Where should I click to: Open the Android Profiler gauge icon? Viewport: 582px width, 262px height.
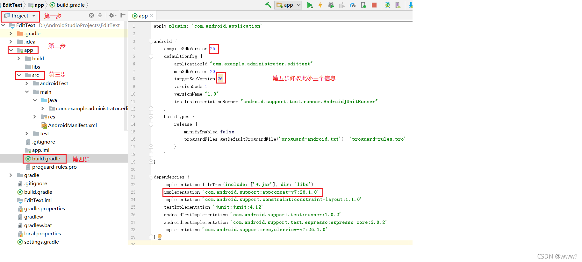click(353, 5)
